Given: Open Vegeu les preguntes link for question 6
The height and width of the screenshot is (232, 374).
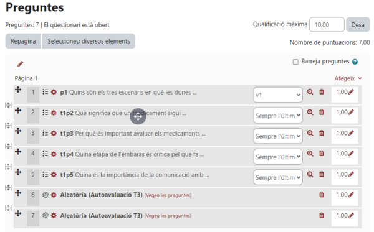Looking at the screenshot, I should coord(168,195).
